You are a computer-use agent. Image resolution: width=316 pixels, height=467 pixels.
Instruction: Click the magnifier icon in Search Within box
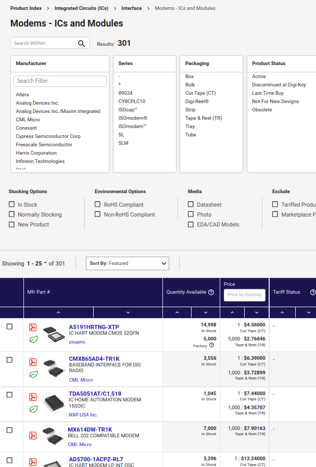tap(81, 43)
